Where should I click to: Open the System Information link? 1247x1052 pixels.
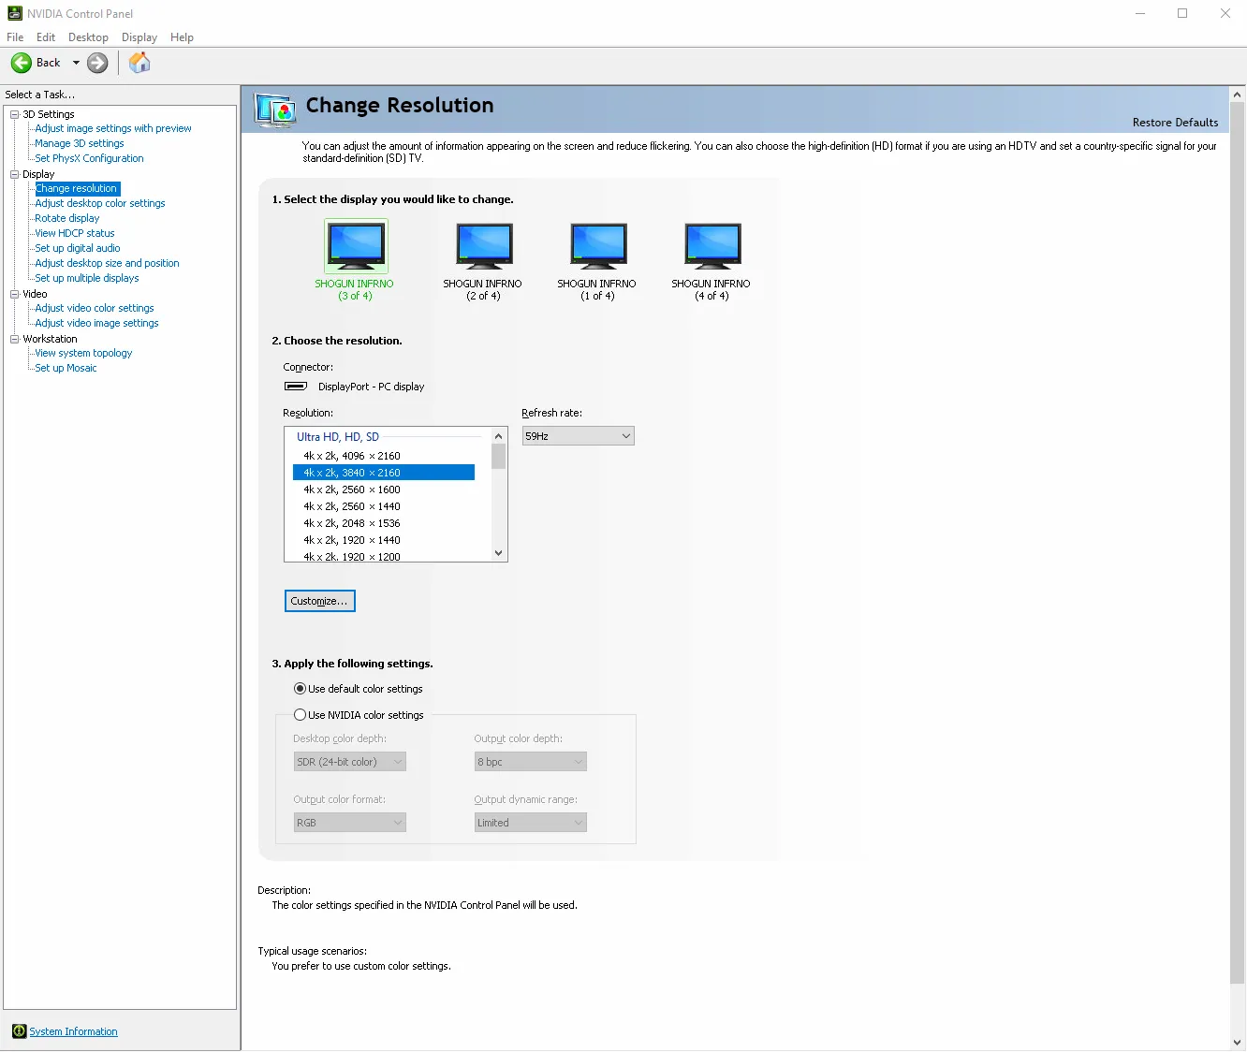pos(73,1031)
